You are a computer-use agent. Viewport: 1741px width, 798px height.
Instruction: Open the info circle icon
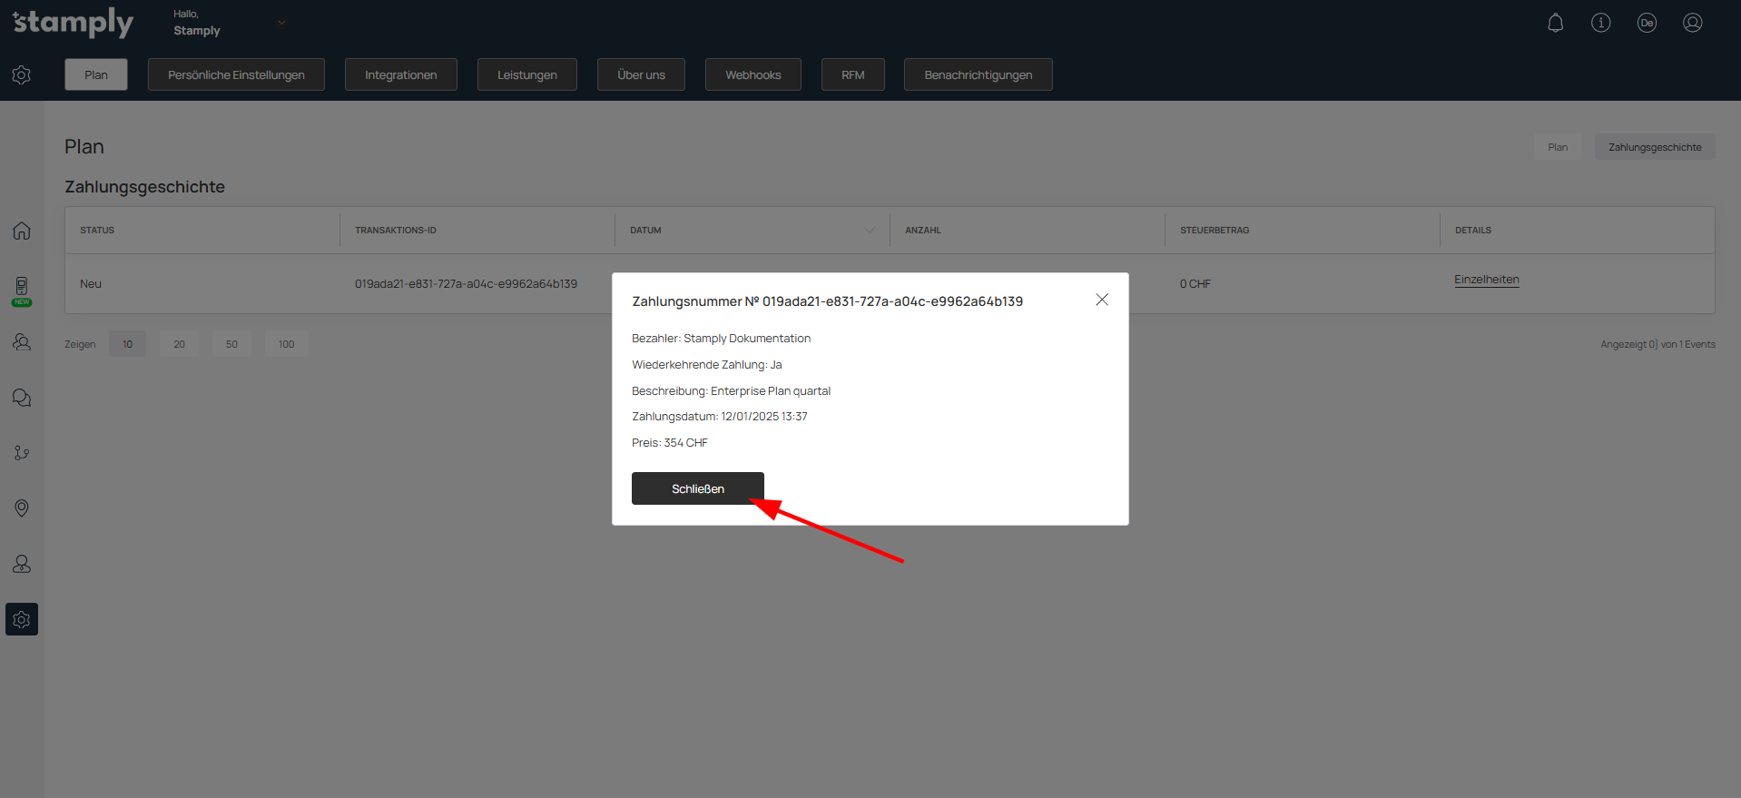click(1600, 24)
